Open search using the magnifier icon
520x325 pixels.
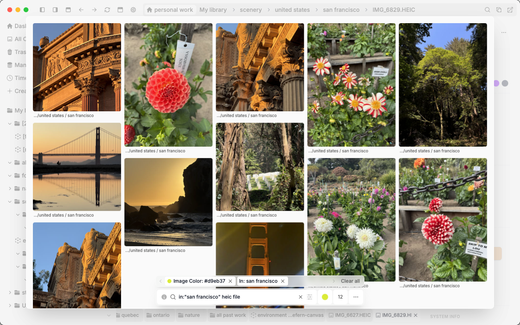(487, 9)
